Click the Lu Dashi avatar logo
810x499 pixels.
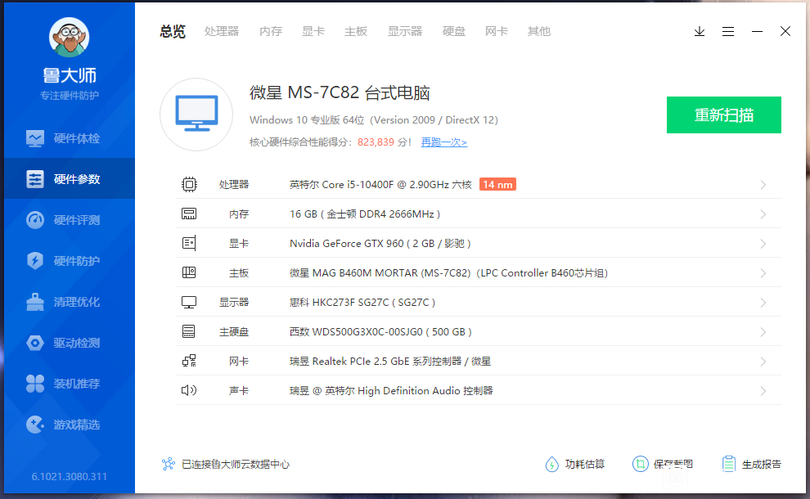click(x=69, y=37)
